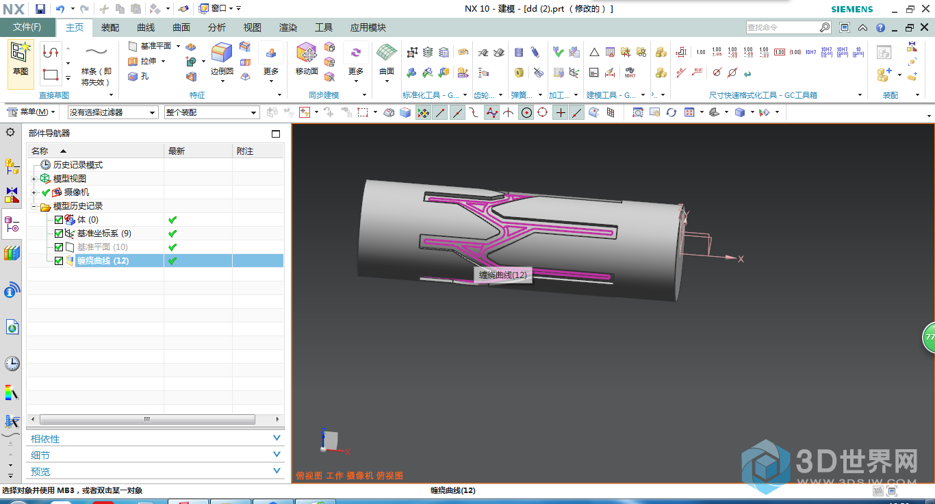Toggle the 缠绕曲线 (12) checkbox
The height and width of the screenshot is (504, 935).
[59, 261]
